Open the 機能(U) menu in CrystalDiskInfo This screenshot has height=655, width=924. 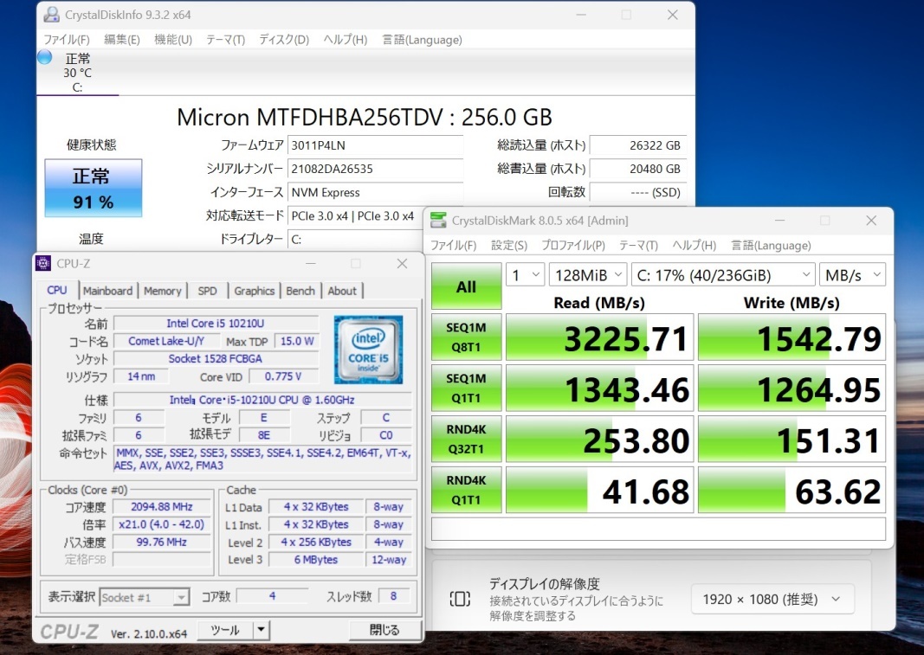click(172, 40)
